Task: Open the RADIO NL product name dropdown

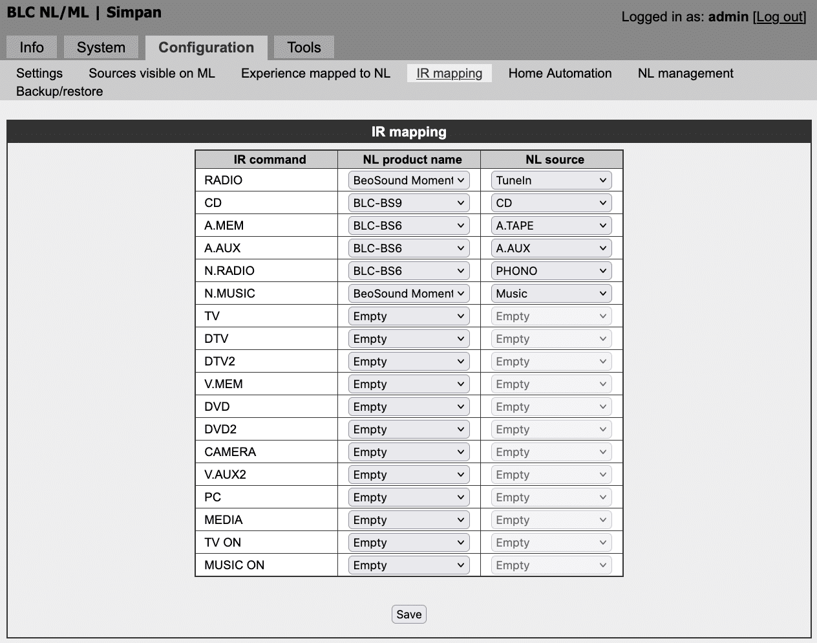Action: (x=408, y=180)
